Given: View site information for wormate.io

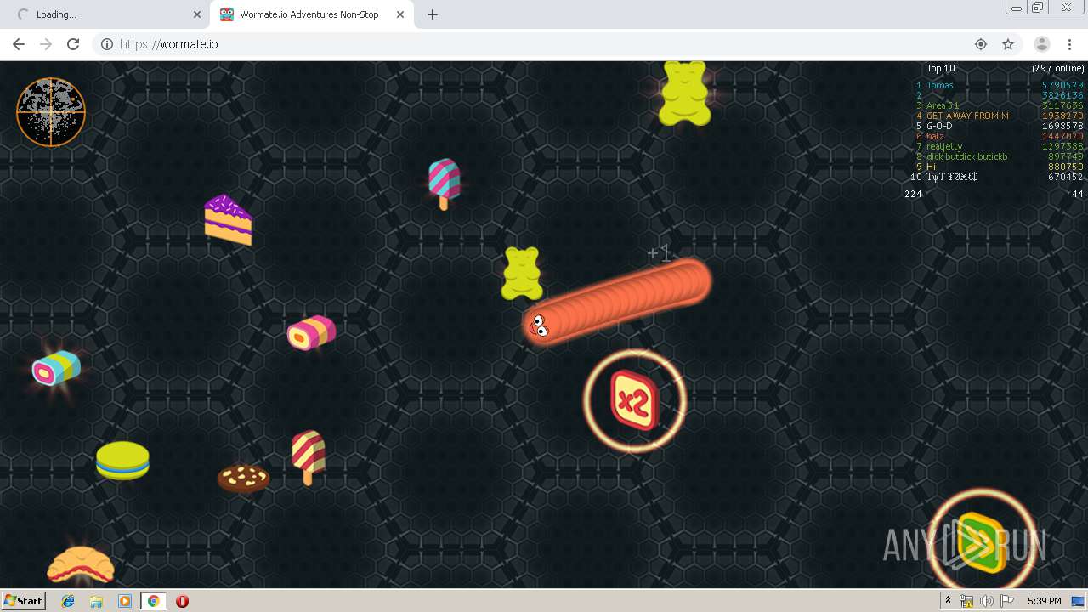Looking at the screenshot, I should (x=107, y=44).
